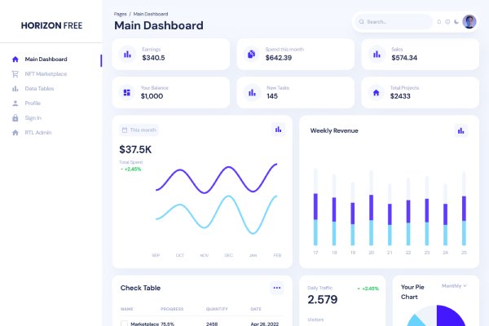Click the $2433 total projects value
This screenshot has width=489, height=326.
400,96
